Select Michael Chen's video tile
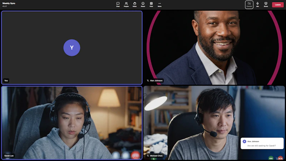 coord(214,123)
